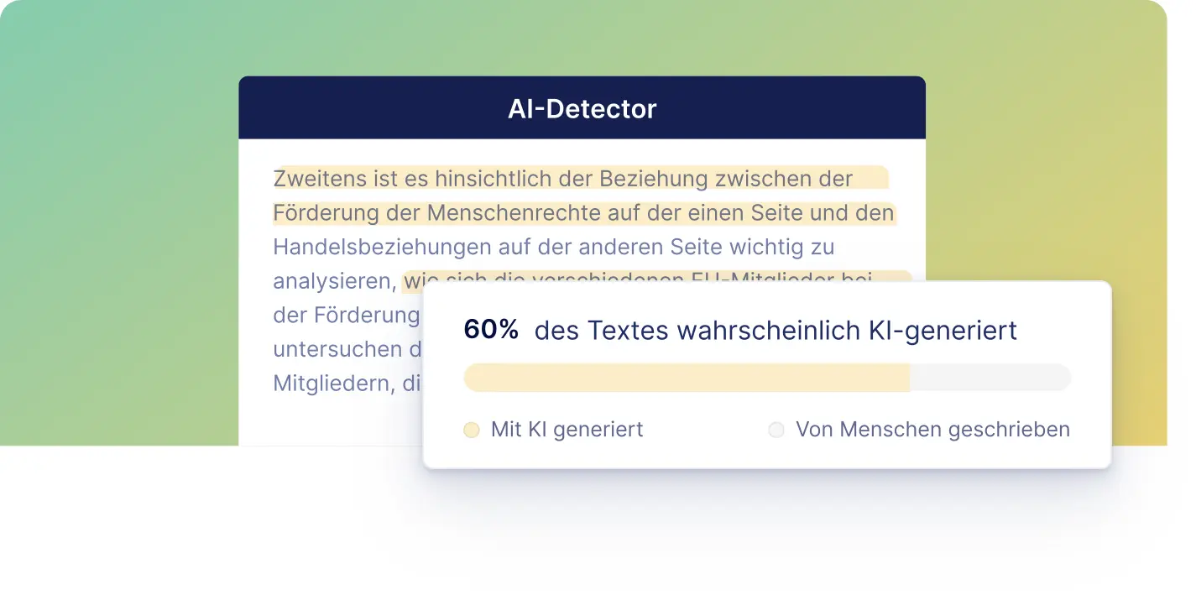1196x595 pixels.
Task: Click the filled yellow part of the progress bar
Action: pyautogui.click(x=687, y=378)
